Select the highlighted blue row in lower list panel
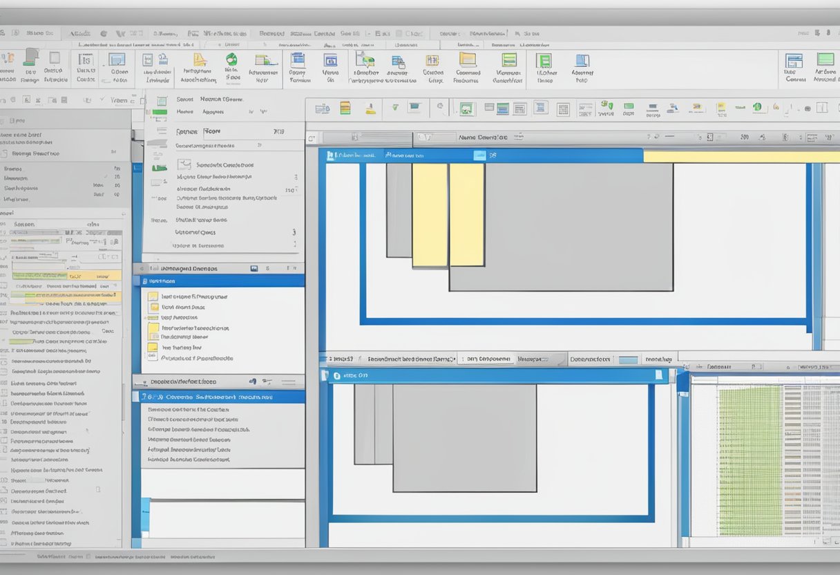 click(222, 397)
